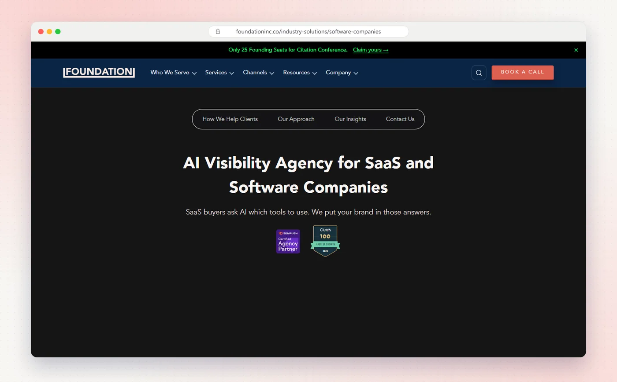Click the Only 25 Founding Seats banner text
The height and width of the screenshot is (382, 617).
(x=288, y=50)
